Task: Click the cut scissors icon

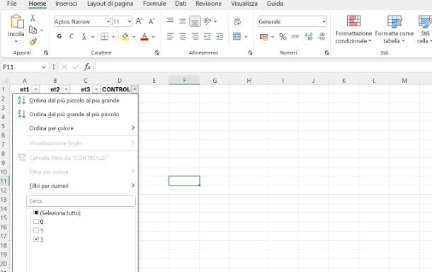Action: (33, 18)
